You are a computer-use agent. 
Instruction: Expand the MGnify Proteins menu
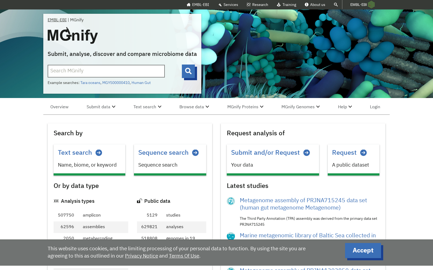pos(245,107)
